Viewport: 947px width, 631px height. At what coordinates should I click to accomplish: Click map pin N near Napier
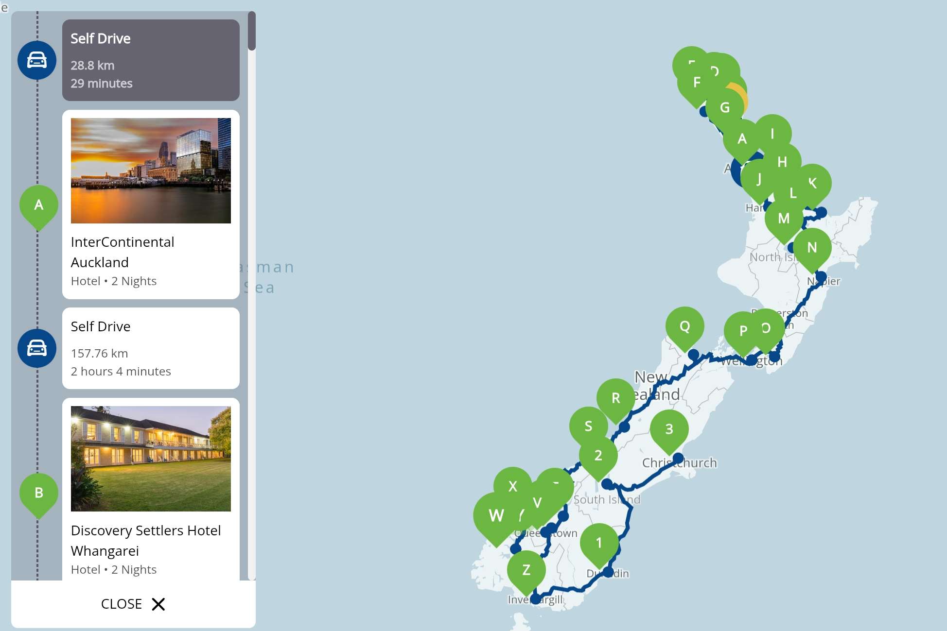point(812,248)
